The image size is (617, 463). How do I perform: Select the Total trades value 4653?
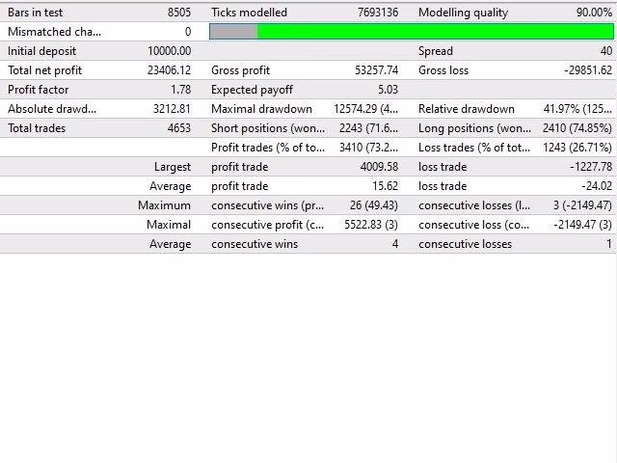tap(179, 128)
